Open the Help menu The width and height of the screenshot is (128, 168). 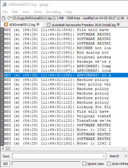tap(69, 12)
